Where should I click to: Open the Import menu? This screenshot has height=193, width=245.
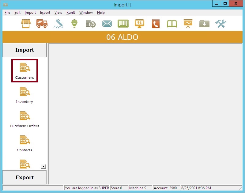pos(30,13)
